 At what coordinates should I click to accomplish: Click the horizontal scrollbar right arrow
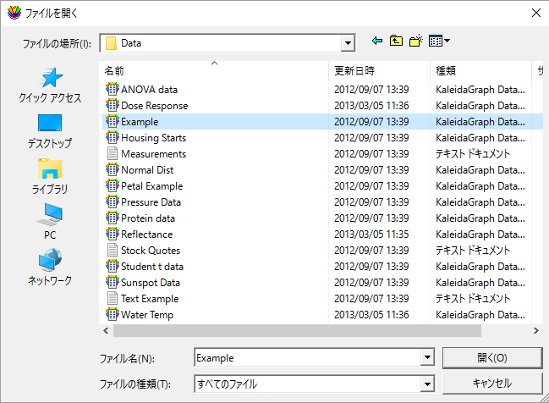coord(535,330)
